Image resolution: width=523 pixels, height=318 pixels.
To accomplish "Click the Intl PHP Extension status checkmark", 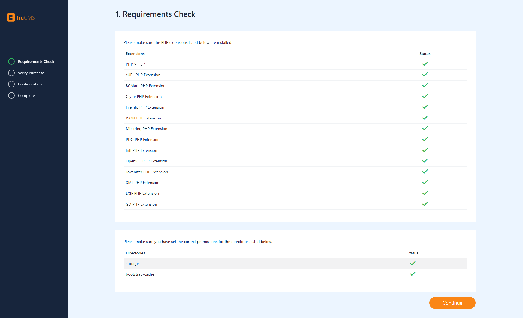I will [x=425, y=150].
